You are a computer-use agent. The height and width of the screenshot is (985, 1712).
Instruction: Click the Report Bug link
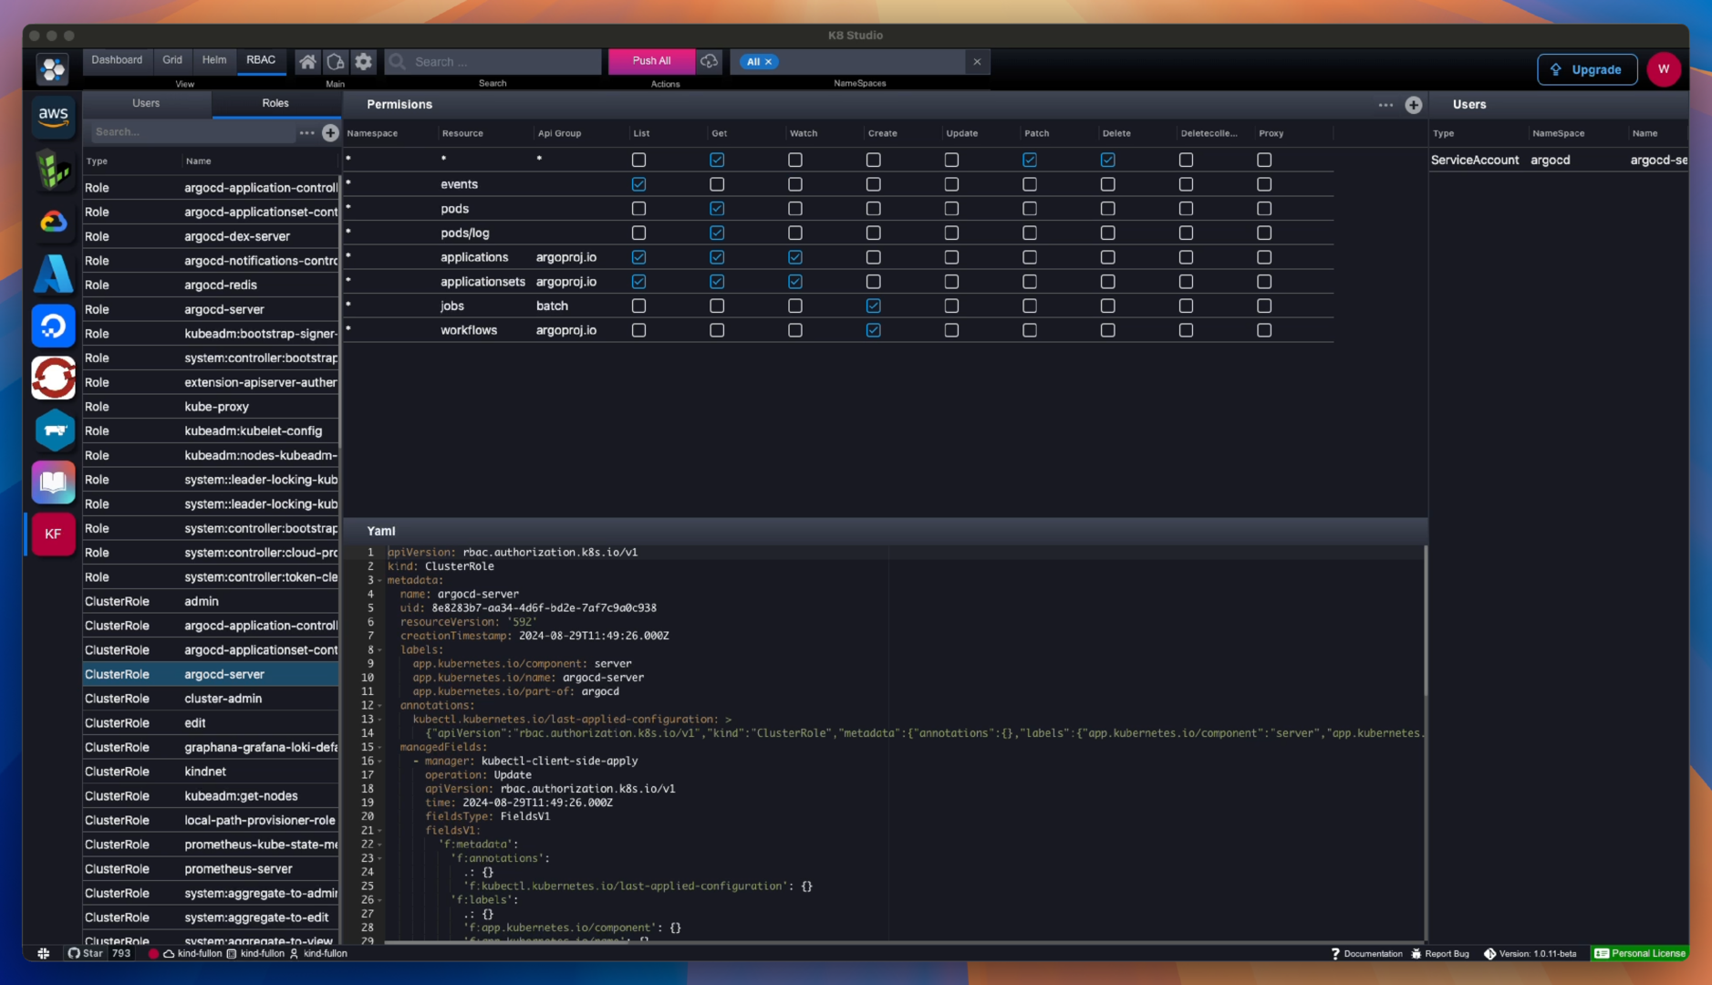[1440, 954]
